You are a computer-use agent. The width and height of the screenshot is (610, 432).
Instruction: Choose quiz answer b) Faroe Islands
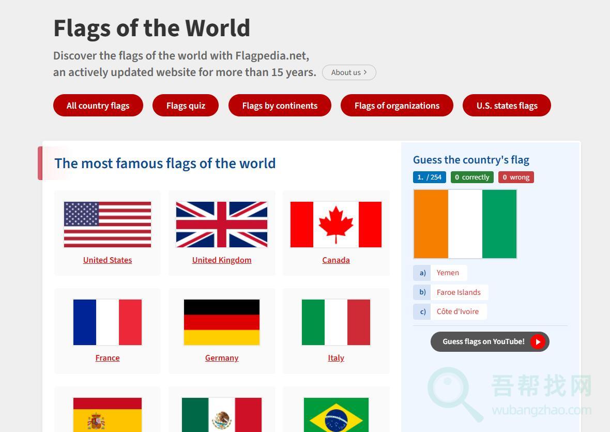tap(458, 292)
